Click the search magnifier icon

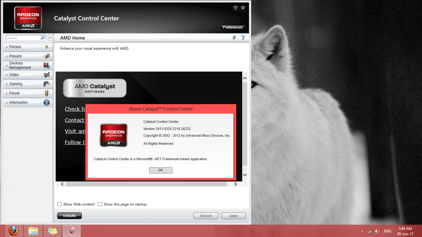click(x=43, y=38)
